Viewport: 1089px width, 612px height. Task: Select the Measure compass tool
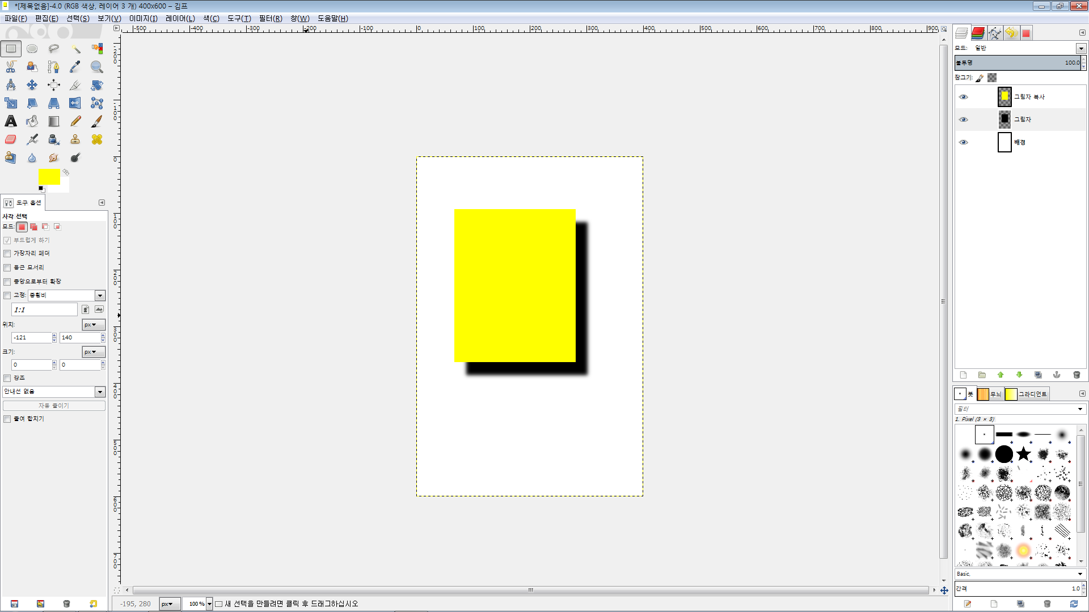[11, 85]
